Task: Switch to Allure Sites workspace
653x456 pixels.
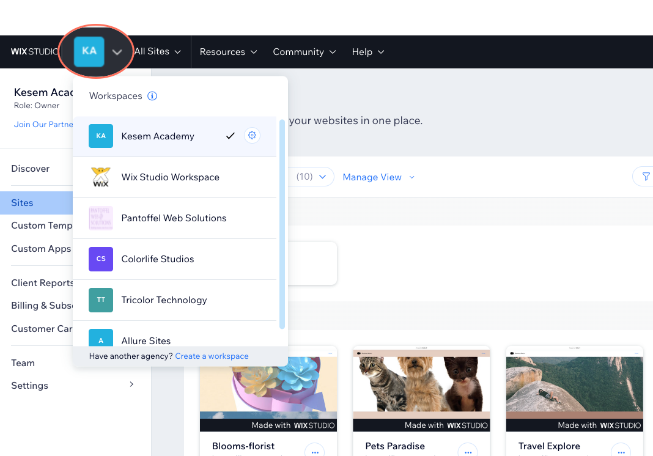Action: tap(174, 334)
